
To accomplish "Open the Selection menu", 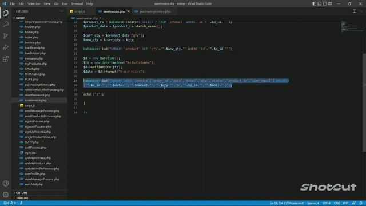I will pyautogui.click(x=34, y=4).
